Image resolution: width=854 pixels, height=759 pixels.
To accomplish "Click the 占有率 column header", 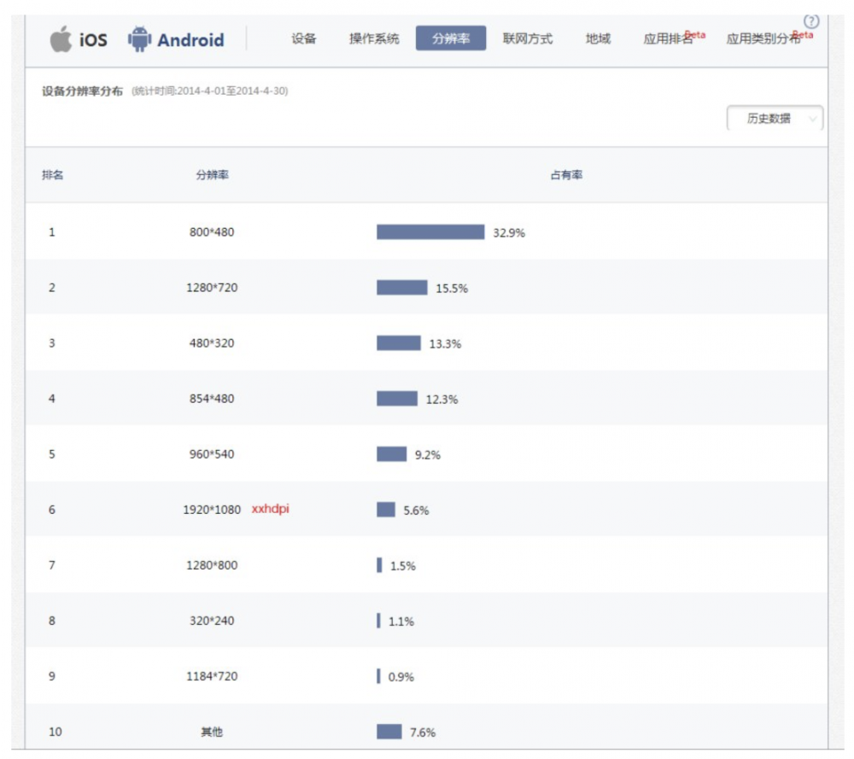I will [566, 175].
